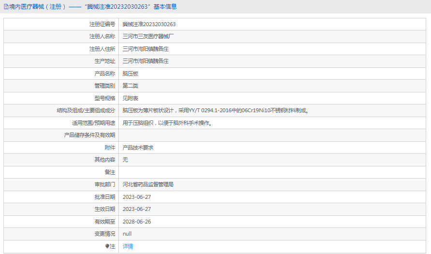Select registrant name 三河市三友医疗器械厂

[148, 36]
